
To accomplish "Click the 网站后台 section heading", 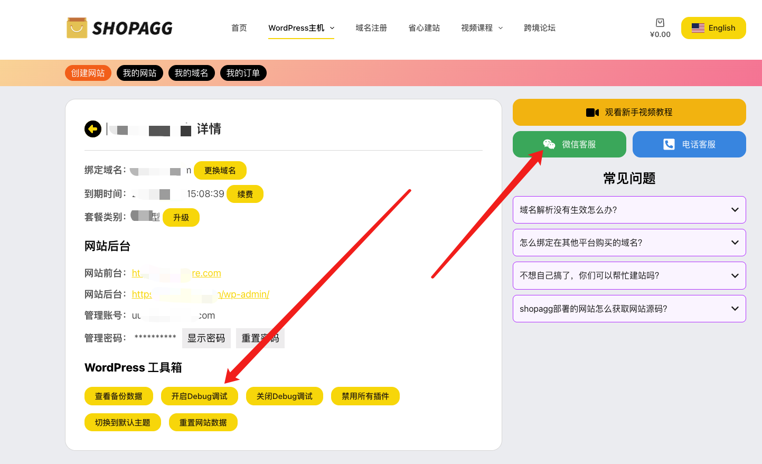I will (x=107, y=246).
